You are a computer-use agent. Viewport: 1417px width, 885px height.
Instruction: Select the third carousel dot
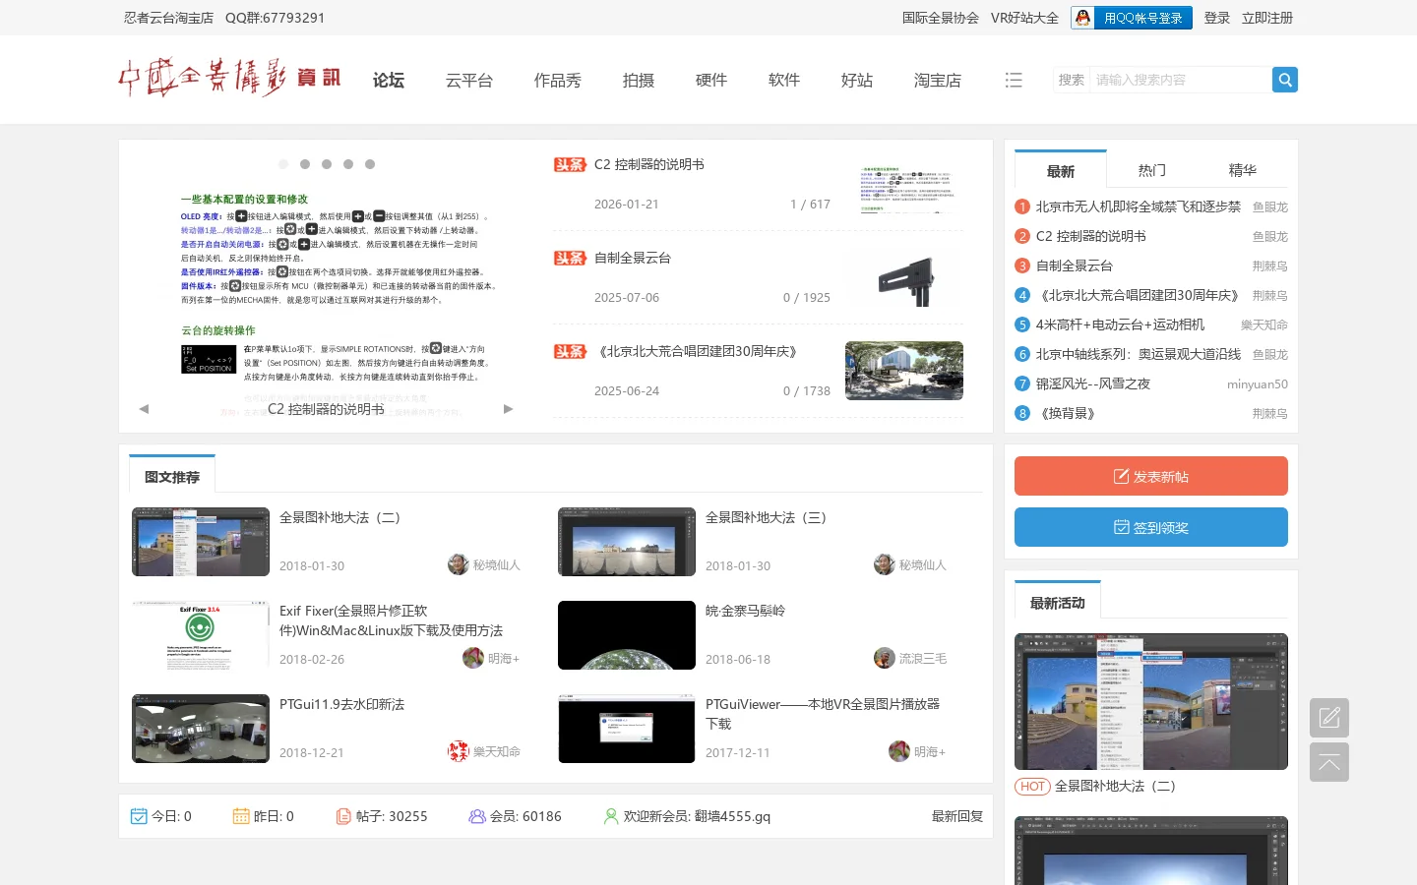click(327, 164)
